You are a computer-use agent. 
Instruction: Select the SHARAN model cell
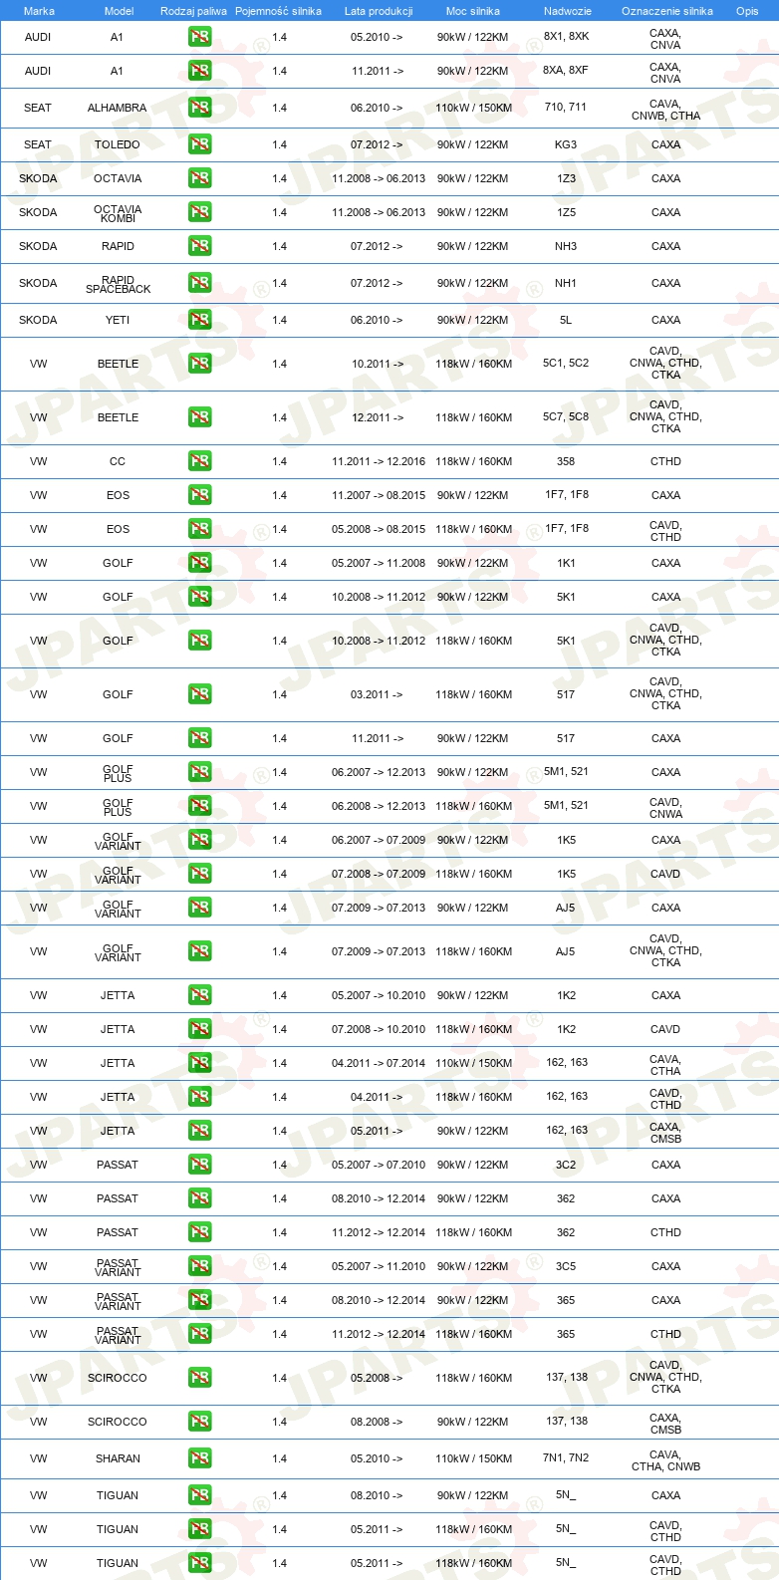pos(118,1458)
